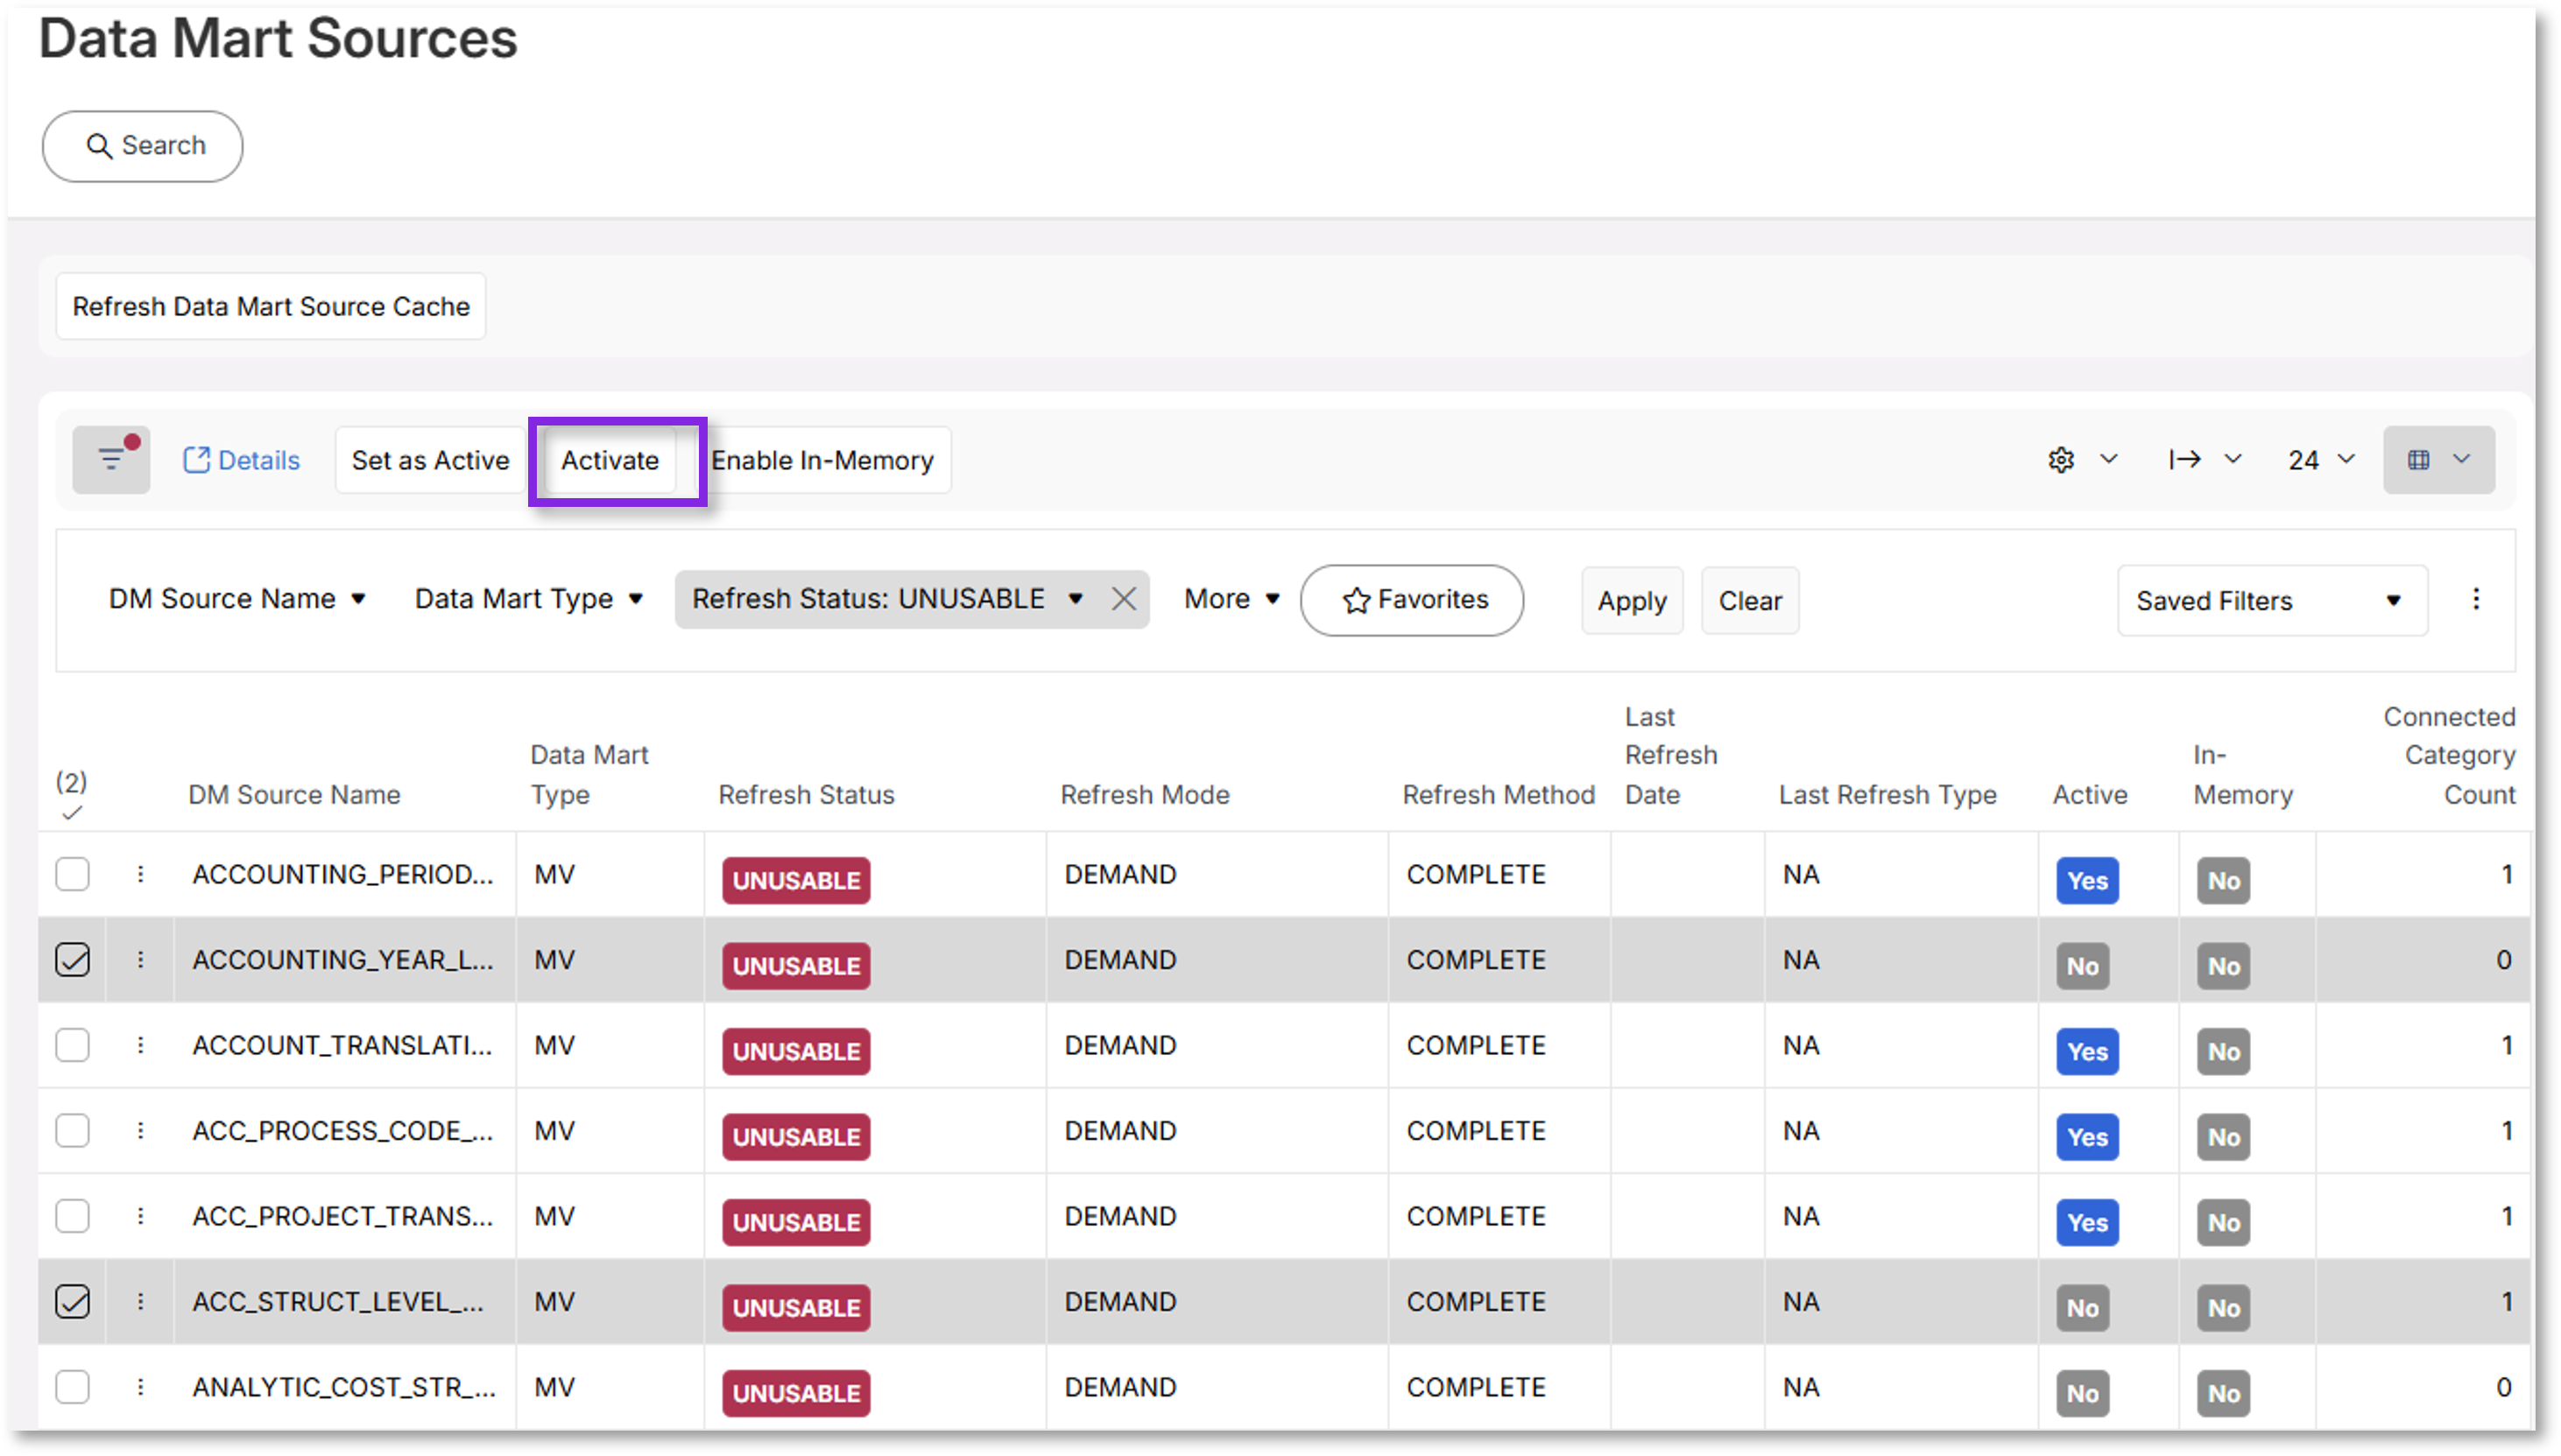The image size is (2561, 1456).
Task: Click Set as Active button
Action: 430,460
